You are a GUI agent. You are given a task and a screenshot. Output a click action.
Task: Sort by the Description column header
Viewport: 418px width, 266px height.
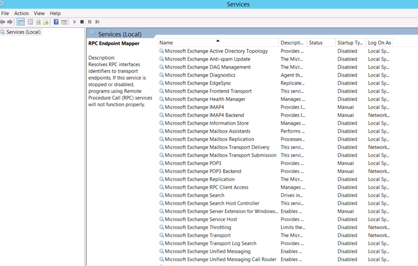click(x=292, y=43)
